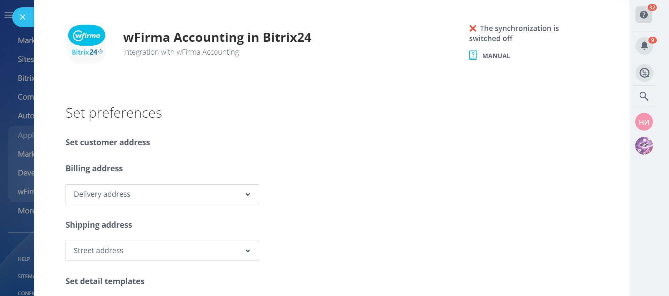Click the wFirma Bitrix24 app logo

click(87, 44)
